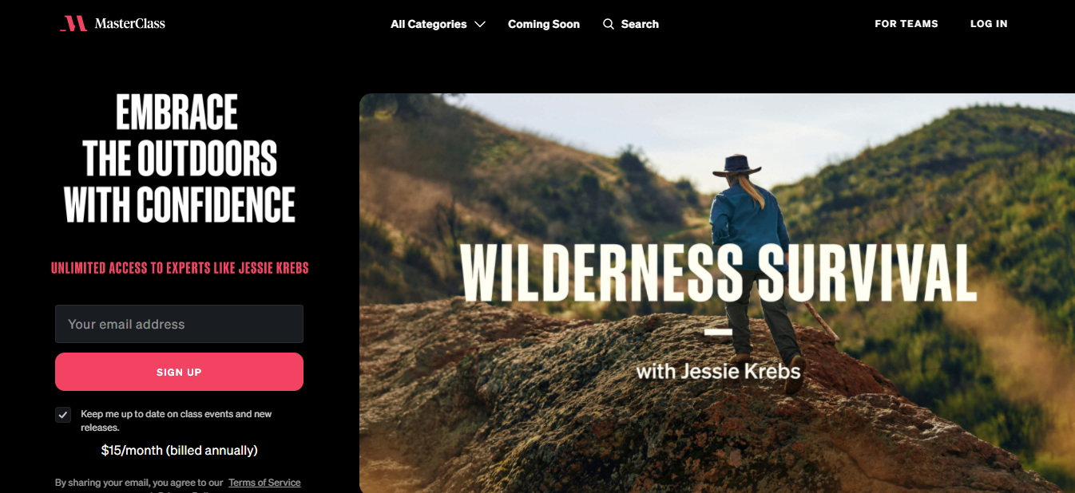Click the 'Unlimited access to experts' tagline
Image resolution: width=1075 pixels, height=493 pixels.
180,268
